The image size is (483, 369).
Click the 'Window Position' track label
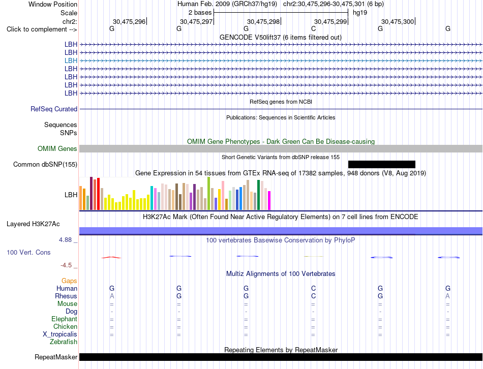[53, 4]
